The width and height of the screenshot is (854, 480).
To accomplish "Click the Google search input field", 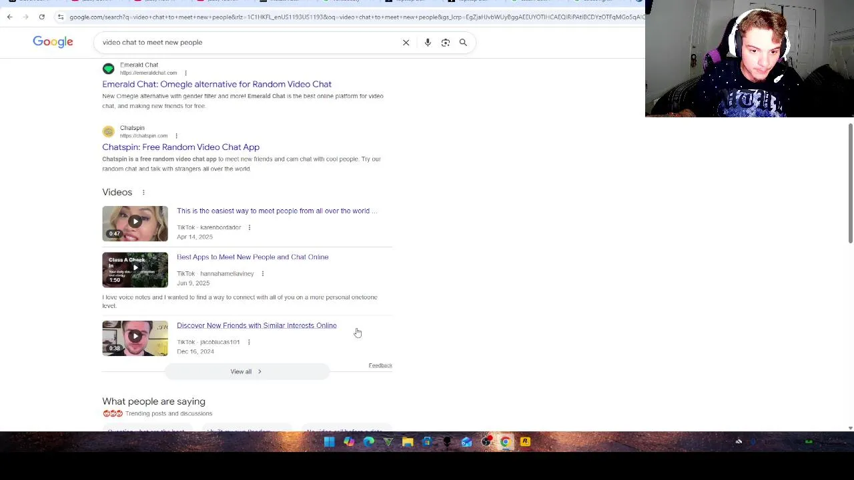I will (247, 42).
